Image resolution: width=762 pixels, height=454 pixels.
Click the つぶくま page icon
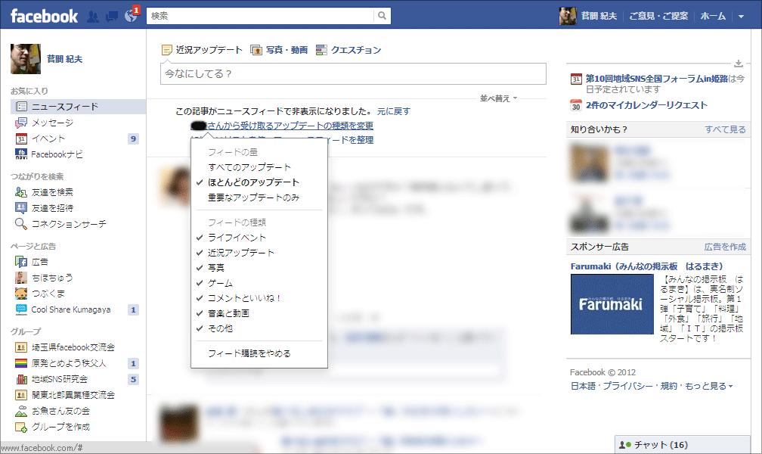tap(21, 294)
